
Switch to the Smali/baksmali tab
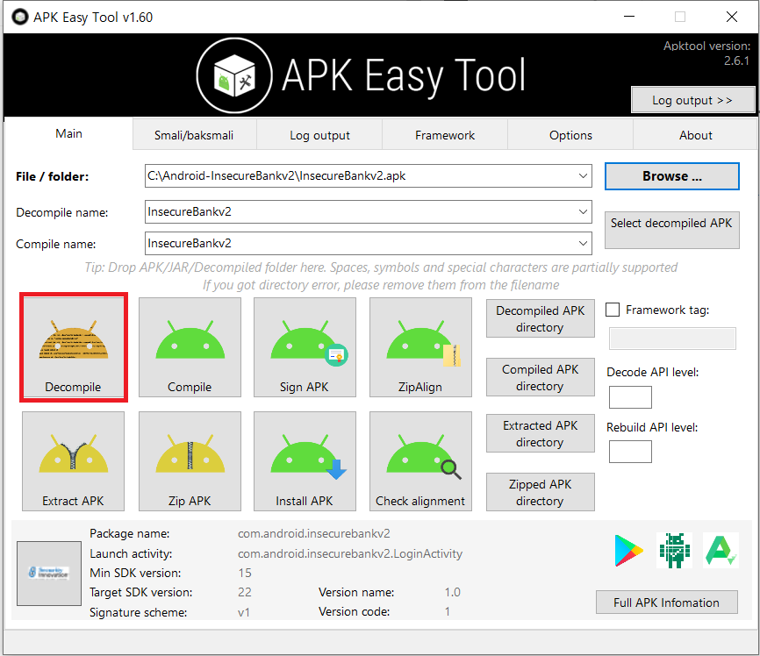click(194, 135)
